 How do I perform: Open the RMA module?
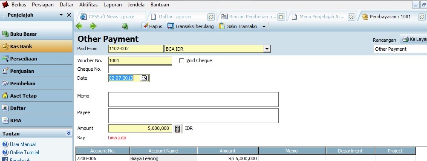[36, 120]
